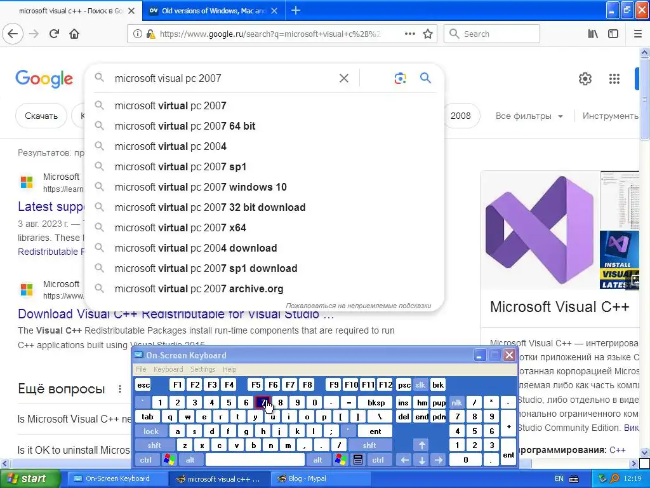650x488 pixels.
Task: Open the File menu of On-Screen Keyboard
Action: (x=141, y=369)
